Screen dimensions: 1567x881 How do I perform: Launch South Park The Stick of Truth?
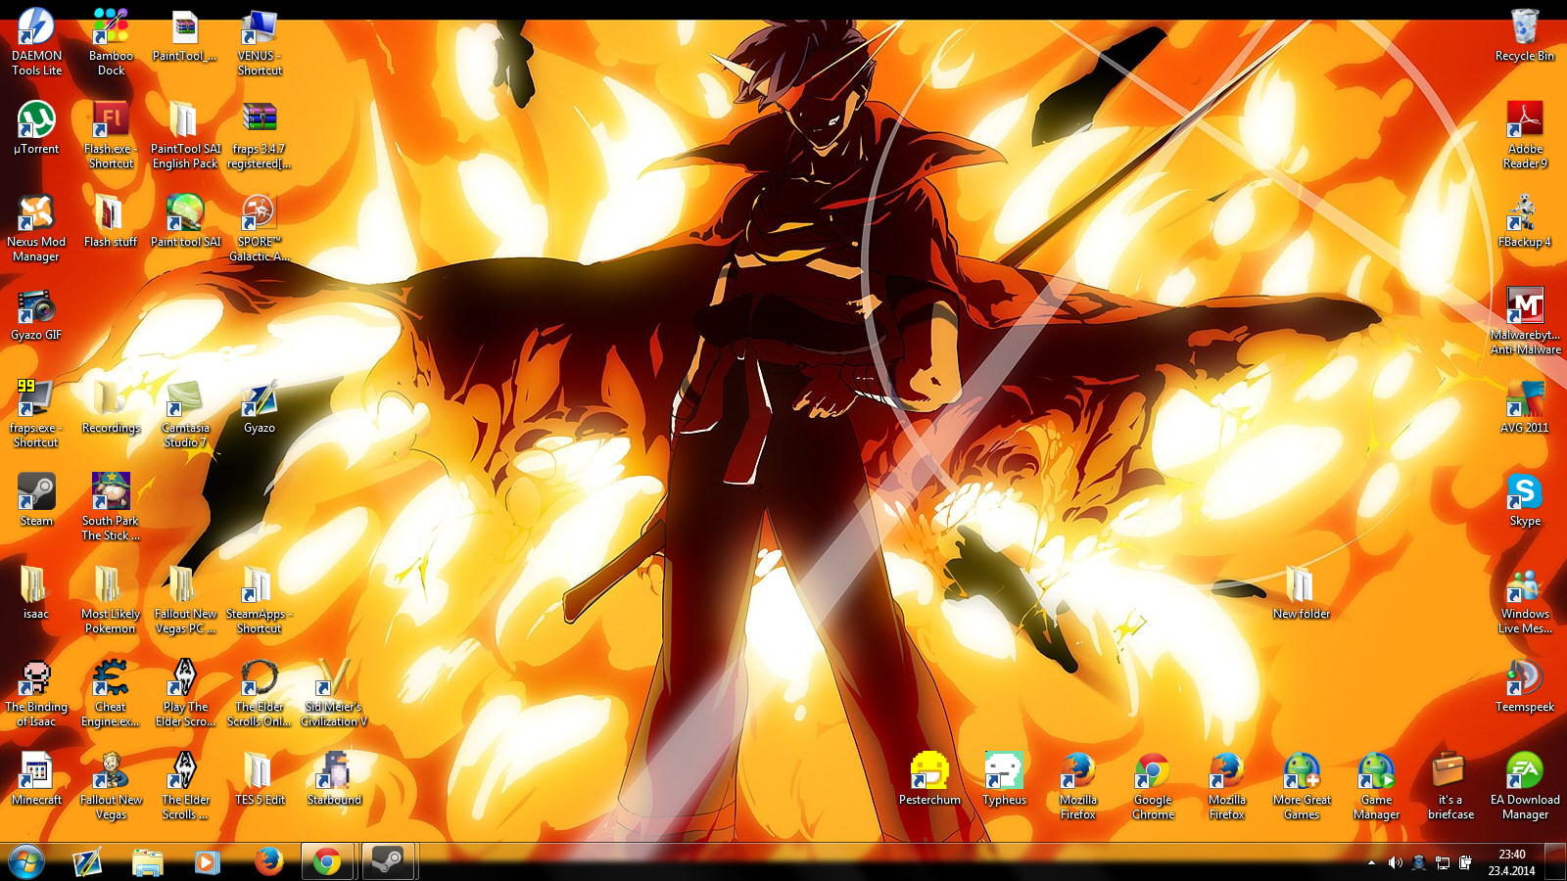click(111, 508)
